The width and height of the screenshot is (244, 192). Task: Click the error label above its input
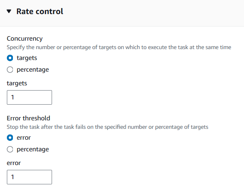click(14, 163)
